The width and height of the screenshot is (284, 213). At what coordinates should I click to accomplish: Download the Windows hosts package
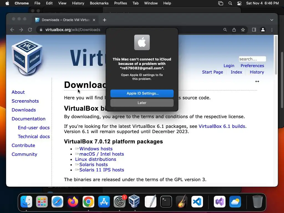click(x=96, y=149)
